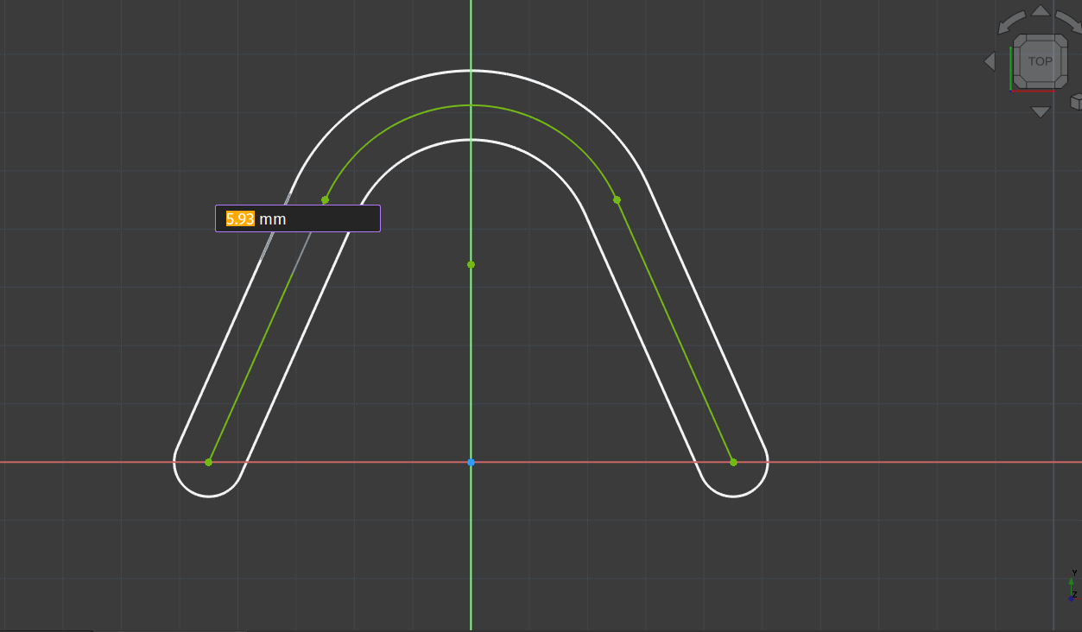Click the top edge of the view cube
Screen dimensions: 1082x632
pyautogui.click(x=1041, y=36)
